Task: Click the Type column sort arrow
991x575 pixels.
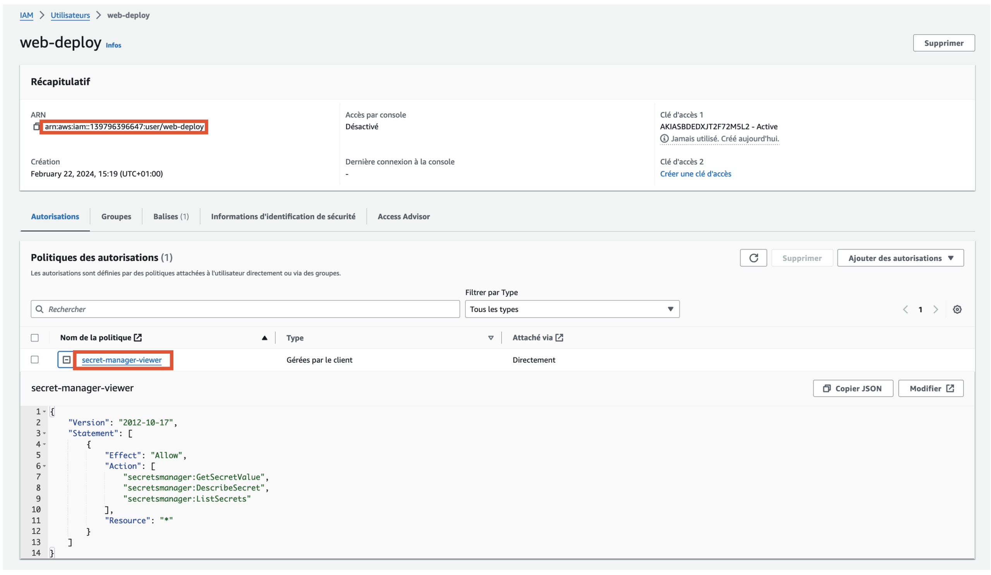Action: click(490, 338)
